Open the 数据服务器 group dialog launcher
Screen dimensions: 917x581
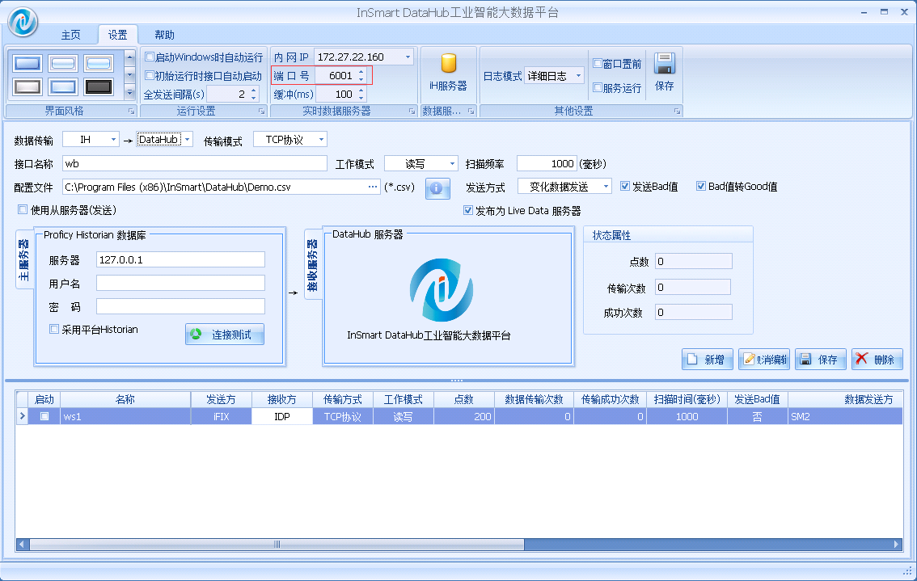471,111
